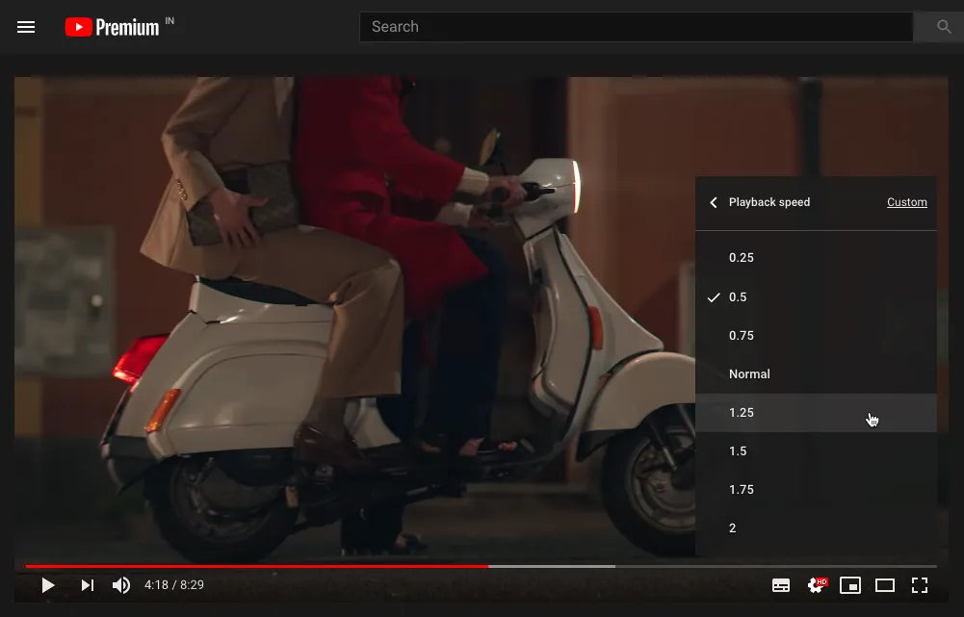Mute the video volume
The height and width of the screenshot is (617, 964).
121,584
